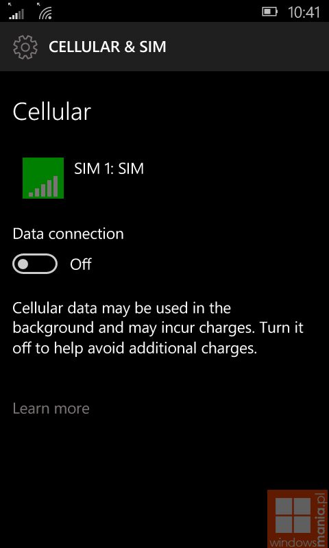
Task: Select the SIM 1: SIM label
Action: click(x=109, y=169)
